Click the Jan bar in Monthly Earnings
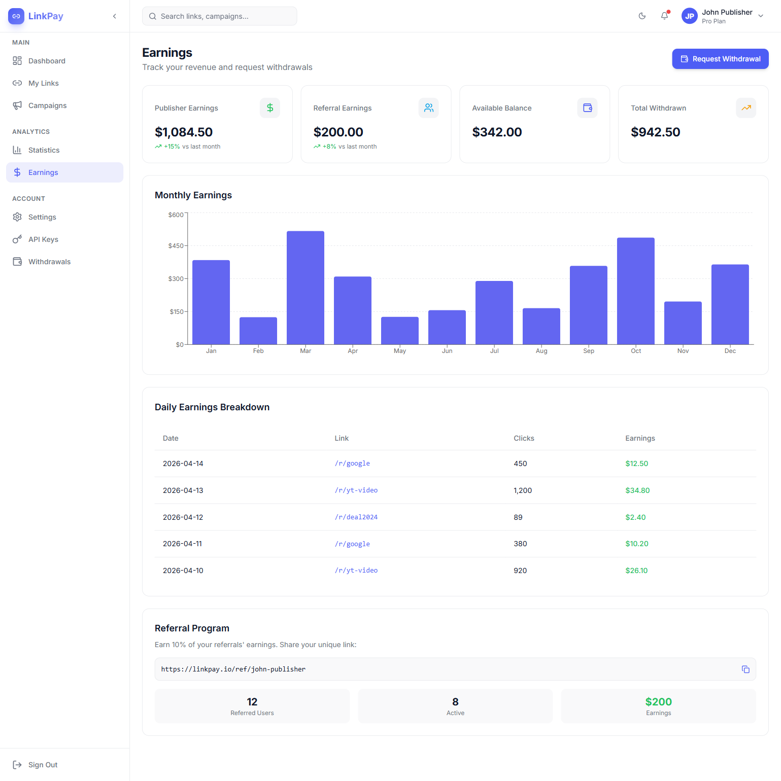This screenshot has height=781, width=781. [x=211, y=302]
